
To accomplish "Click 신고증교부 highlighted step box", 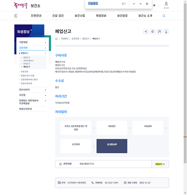I will pos(112,146).
